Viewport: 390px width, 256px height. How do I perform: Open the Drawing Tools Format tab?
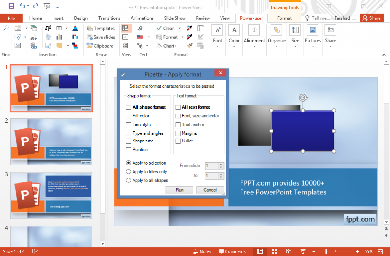click(x=284, y=18)
